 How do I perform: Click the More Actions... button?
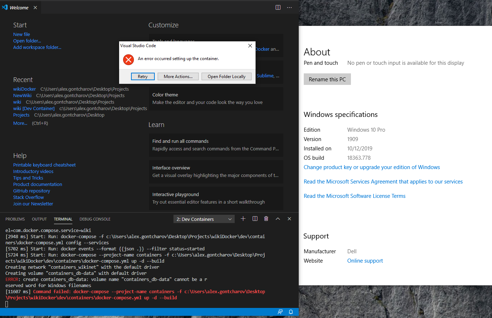point(178,77)
